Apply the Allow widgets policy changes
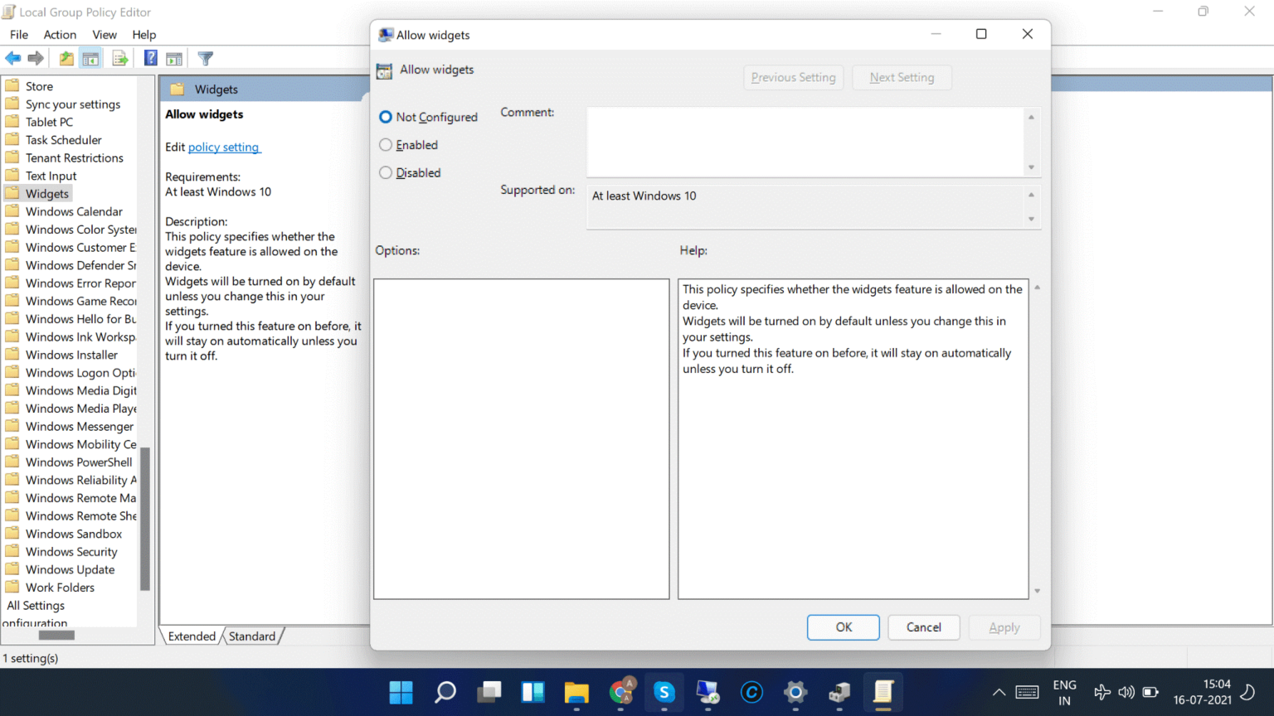1274x716 pixels. point(1004,627)
